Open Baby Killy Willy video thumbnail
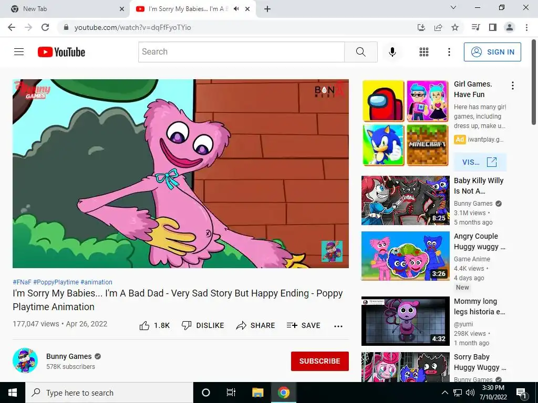This screenshot has width=538, height=403. click(405, 200)
